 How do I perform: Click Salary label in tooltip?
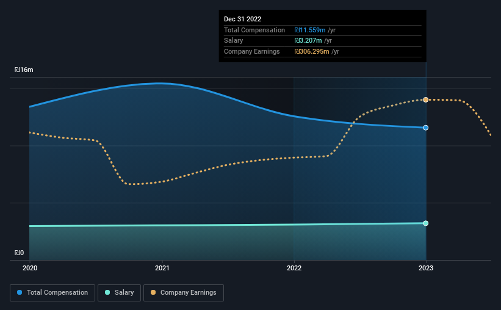coord(233,41)
